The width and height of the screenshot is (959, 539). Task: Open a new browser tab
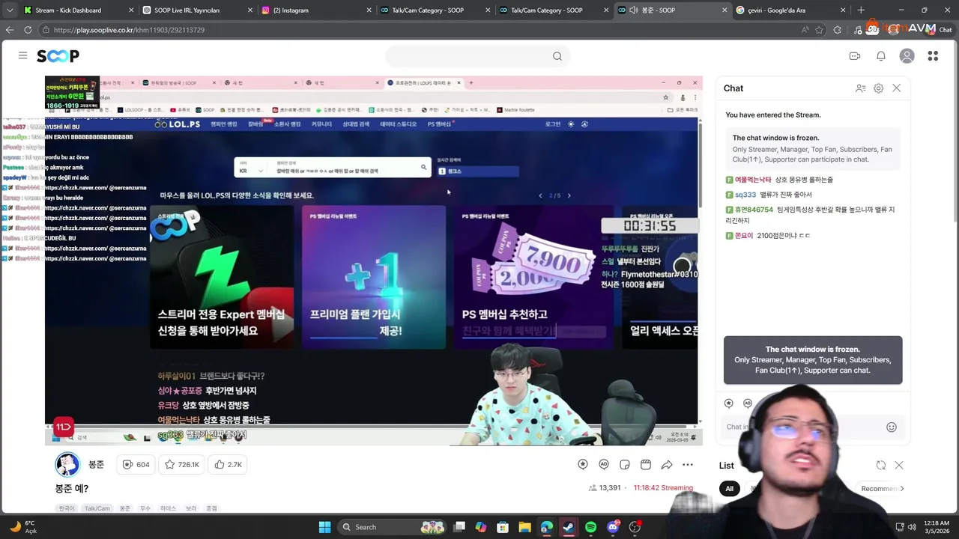[x=861, y=10]
